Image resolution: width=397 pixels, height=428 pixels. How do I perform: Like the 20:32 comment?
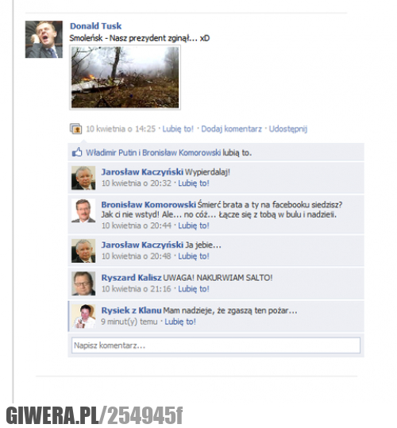tap(194, 183)
